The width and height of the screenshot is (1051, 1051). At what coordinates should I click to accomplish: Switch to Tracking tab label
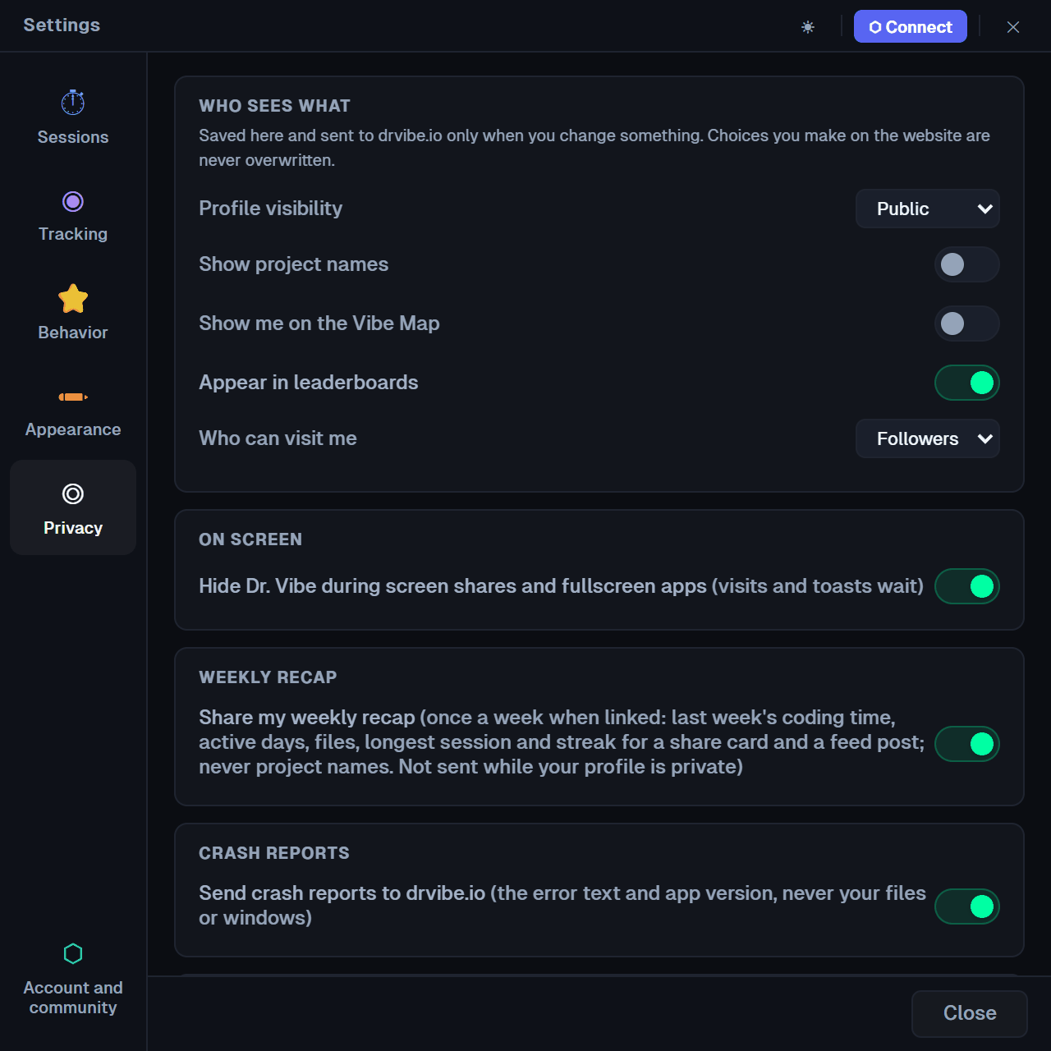73,234
